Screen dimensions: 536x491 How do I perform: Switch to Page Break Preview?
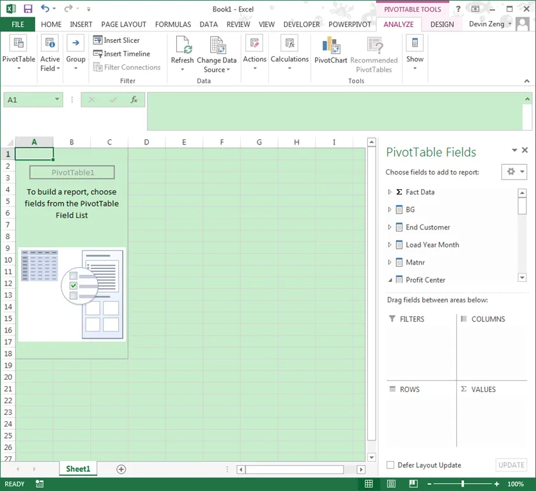click(x=413, y=484)
